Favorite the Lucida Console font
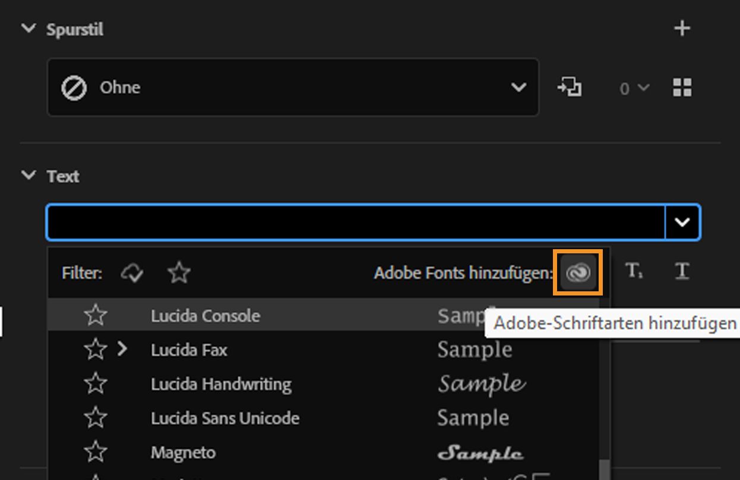The width and height of the screenshot is (740, 480). (96, 315)
